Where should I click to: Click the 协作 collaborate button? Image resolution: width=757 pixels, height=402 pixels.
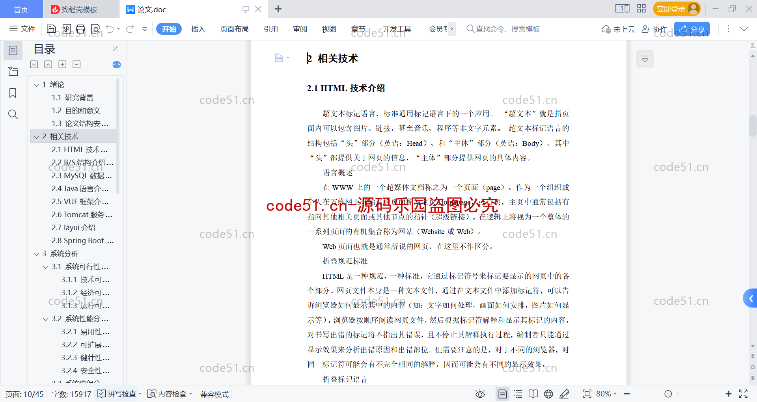654,29
